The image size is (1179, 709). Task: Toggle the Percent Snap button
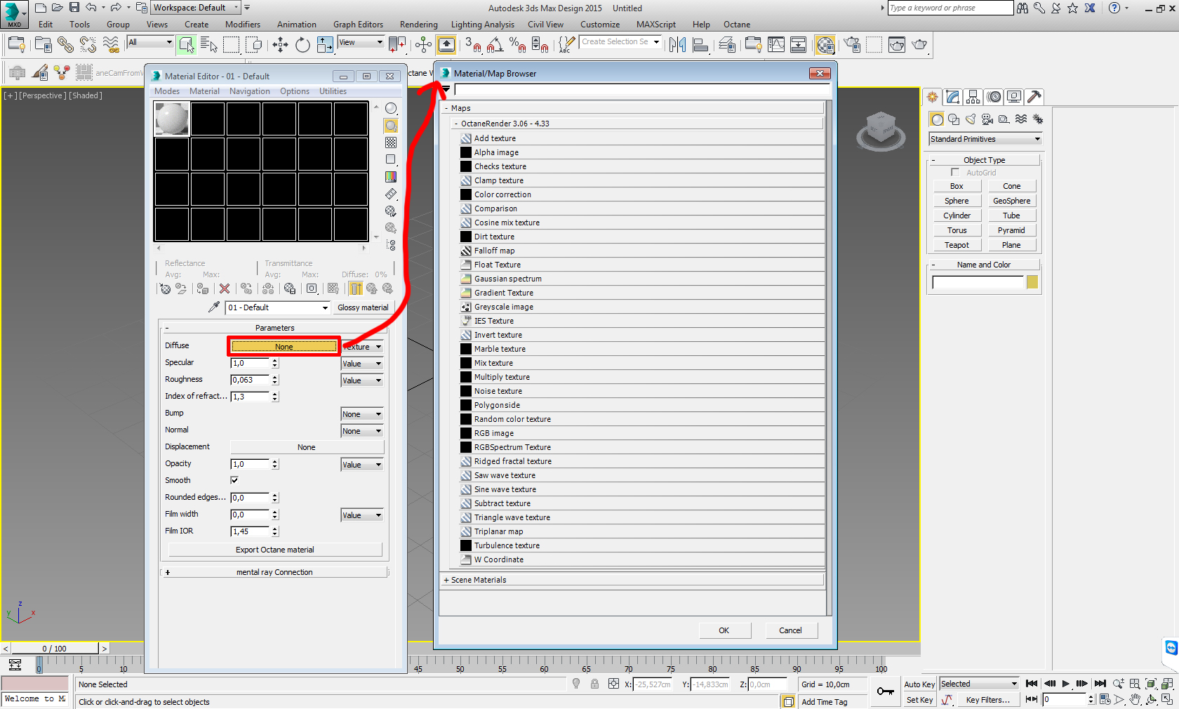point(517,45)
